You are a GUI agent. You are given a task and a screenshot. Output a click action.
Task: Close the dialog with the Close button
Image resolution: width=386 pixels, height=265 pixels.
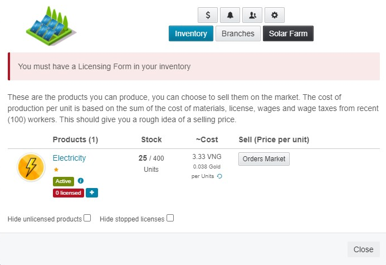(x=363, y=249)
